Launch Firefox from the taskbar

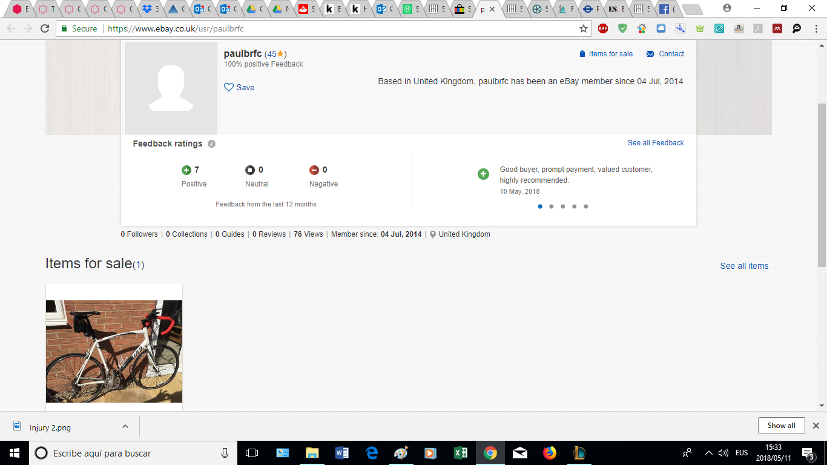click(549, 453)
